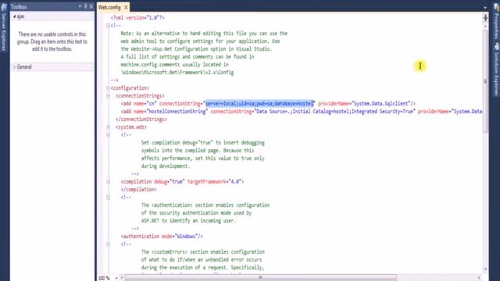Collapse the Set compilation debug comment
The height and width of the screenshot is (281, 500).
click(108, 135)
